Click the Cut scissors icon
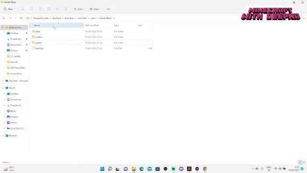 pos(23,9)
